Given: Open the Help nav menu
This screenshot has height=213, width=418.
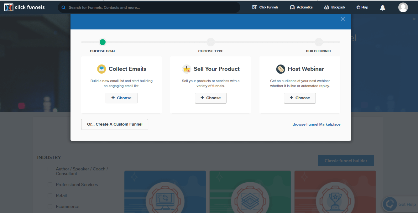Looking at the screenshot, I should (x=362, y=7).
